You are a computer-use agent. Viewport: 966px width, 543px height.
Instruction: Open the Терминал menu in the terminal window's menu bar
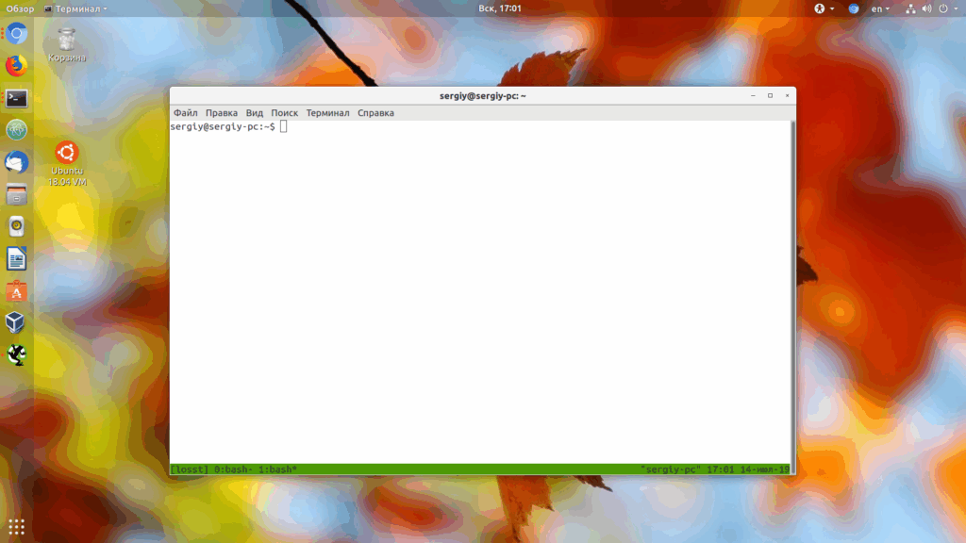(x=327, y=113)
